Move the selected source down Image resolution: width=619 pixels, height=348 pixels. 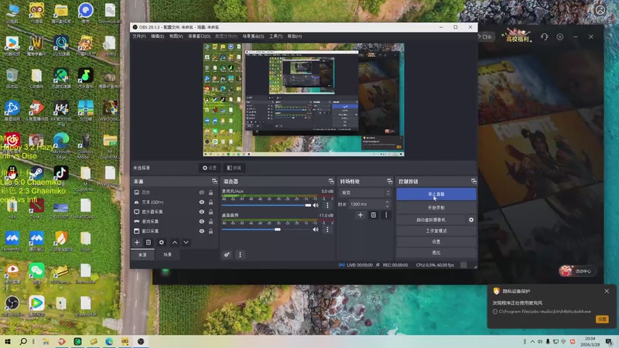pos(186,243)
